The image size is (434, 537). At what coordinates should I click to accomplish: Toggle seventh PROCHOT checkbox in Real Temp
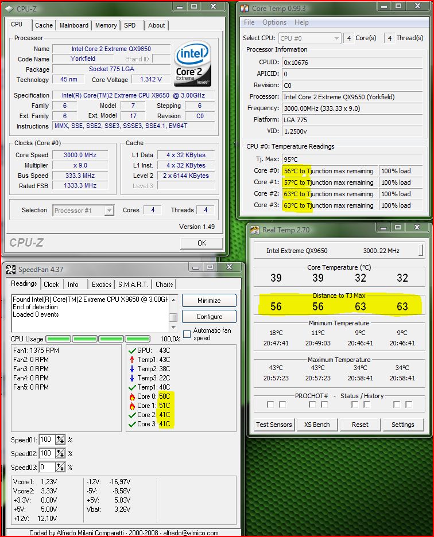(x=397, y=404)
